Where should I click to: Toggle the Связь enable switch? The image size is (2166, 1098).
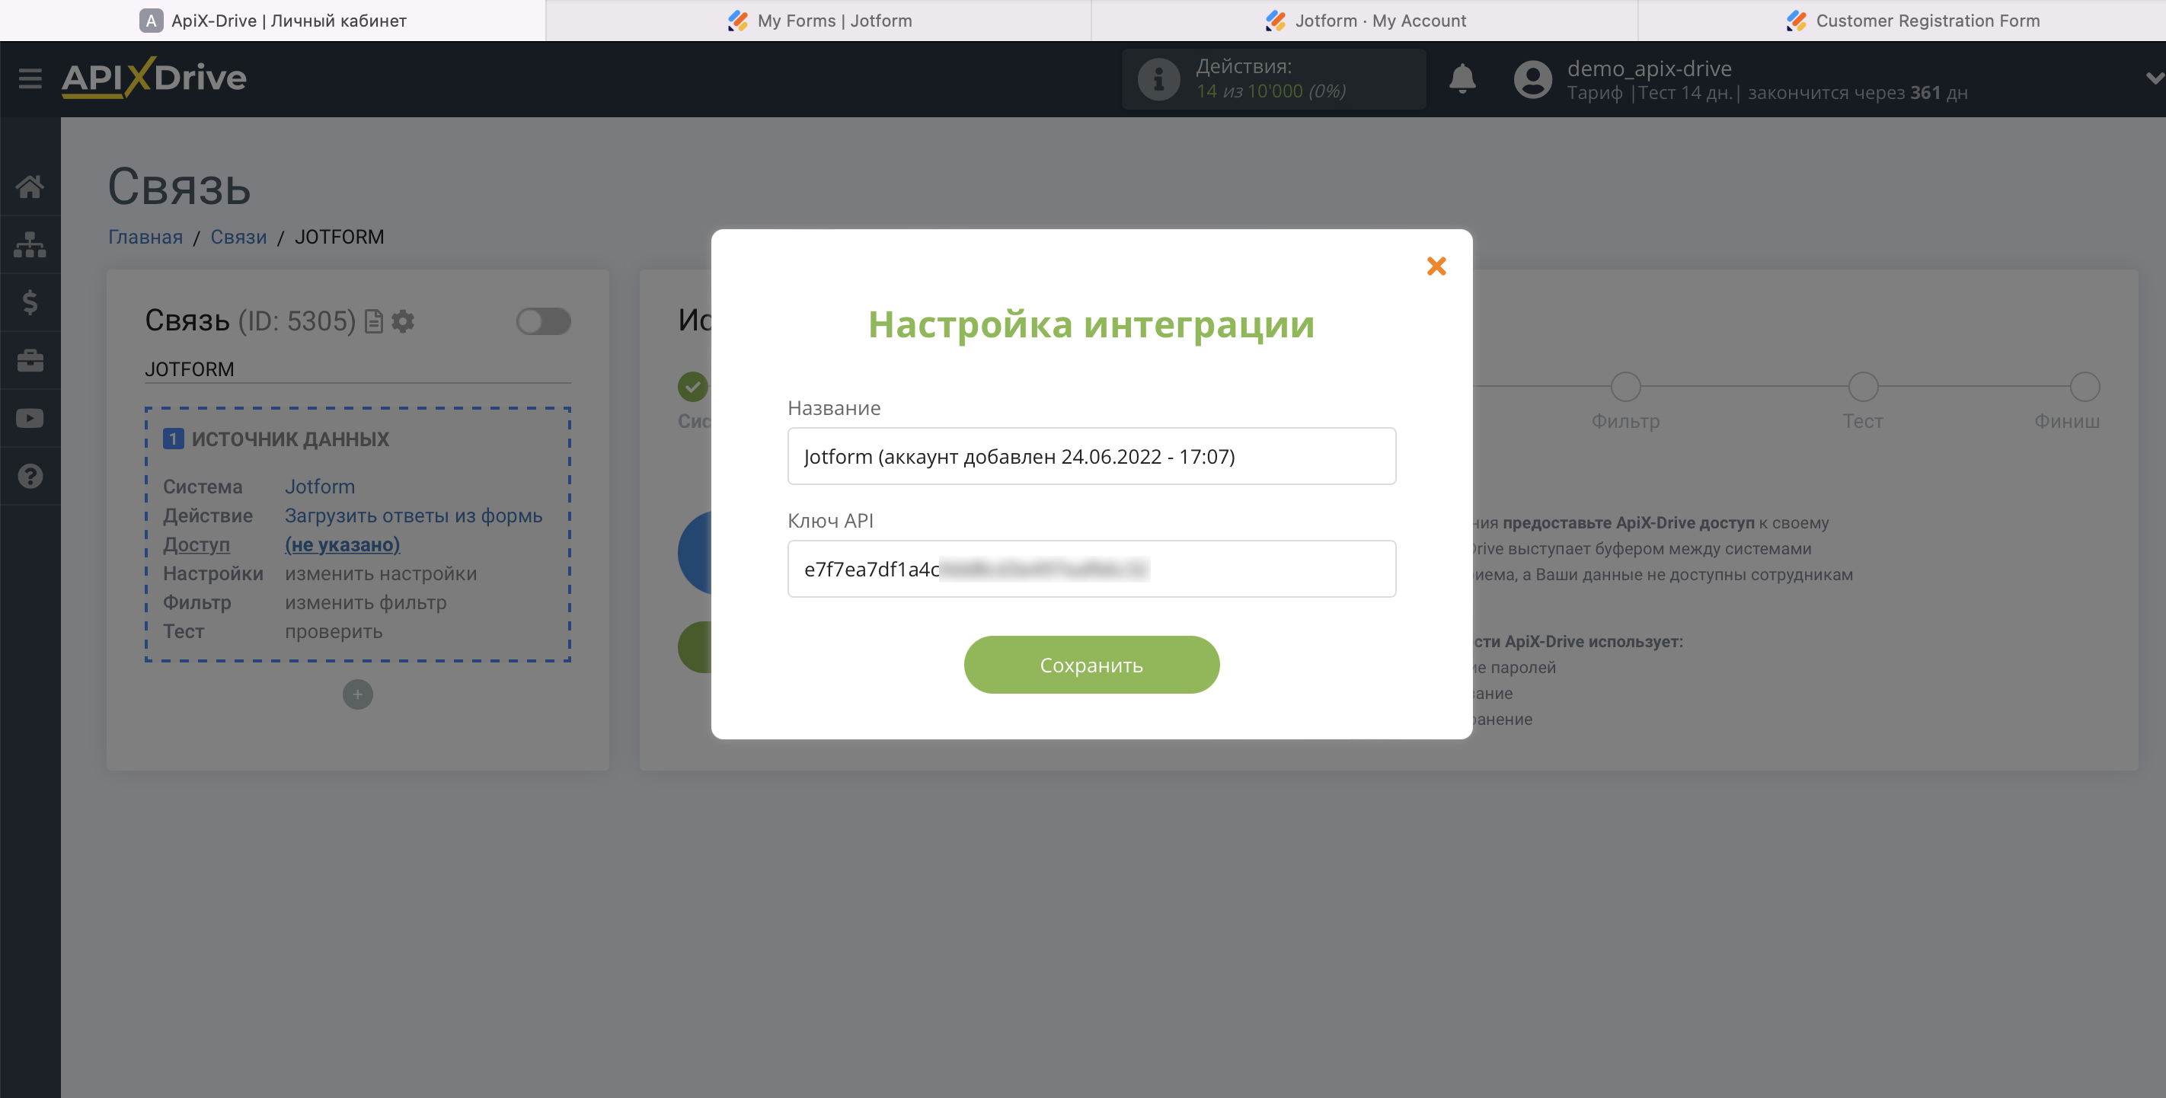tap(543, 321)
